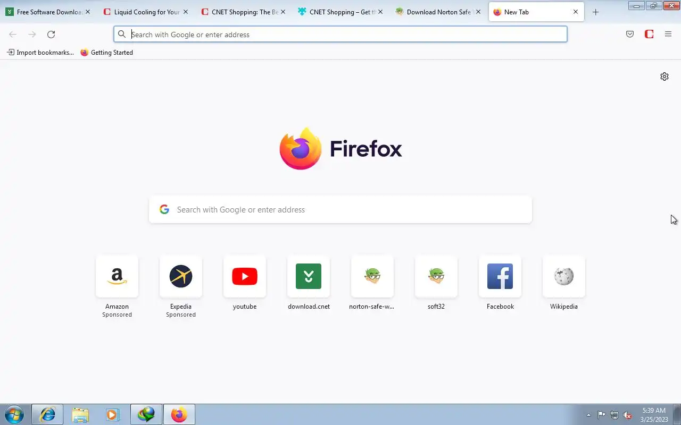Go back one page
681x425 pixels.
tap(13, 34)
